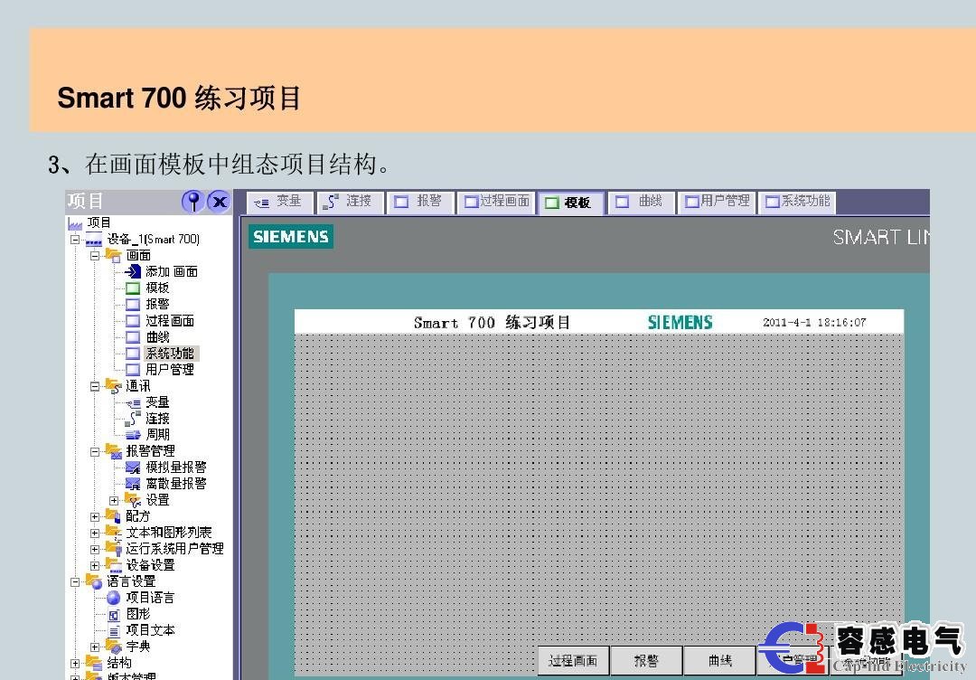Click the 报警 button in template

coord(646,660)
